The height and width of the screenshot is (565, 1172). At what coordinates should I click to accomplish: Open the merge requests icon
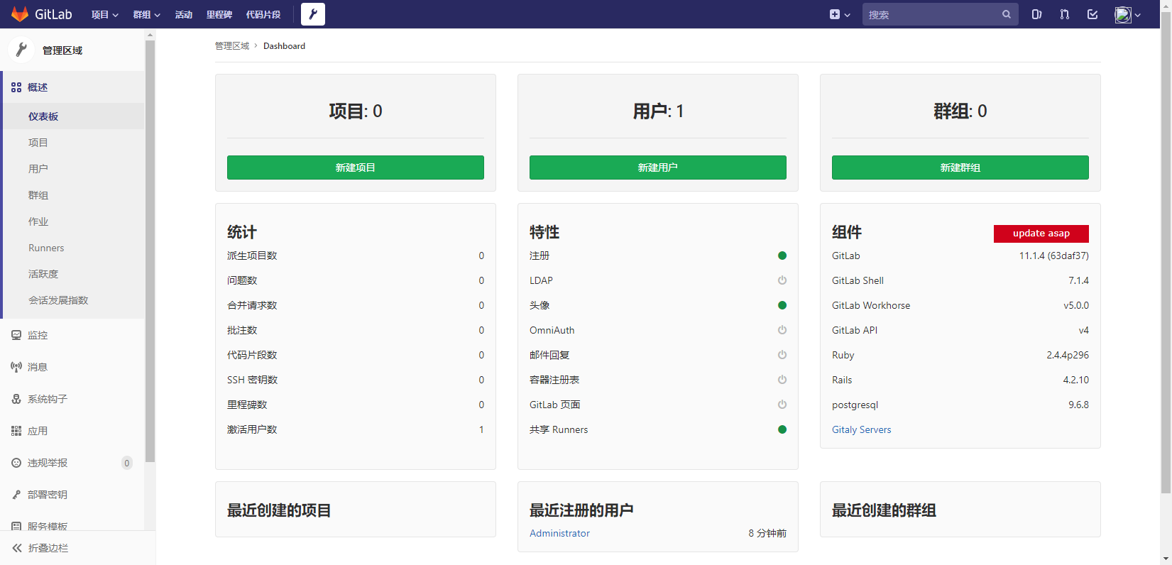coord(1064,14)
